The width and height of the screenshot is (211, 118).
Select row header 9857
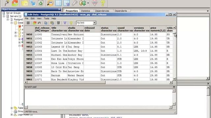point(29,63)
